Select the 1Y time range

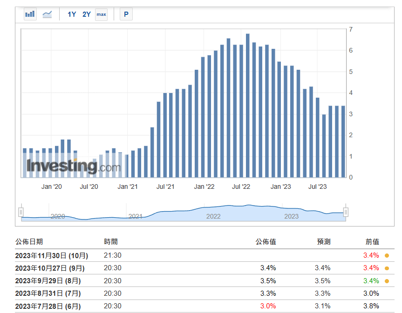[x=72, y=14]
